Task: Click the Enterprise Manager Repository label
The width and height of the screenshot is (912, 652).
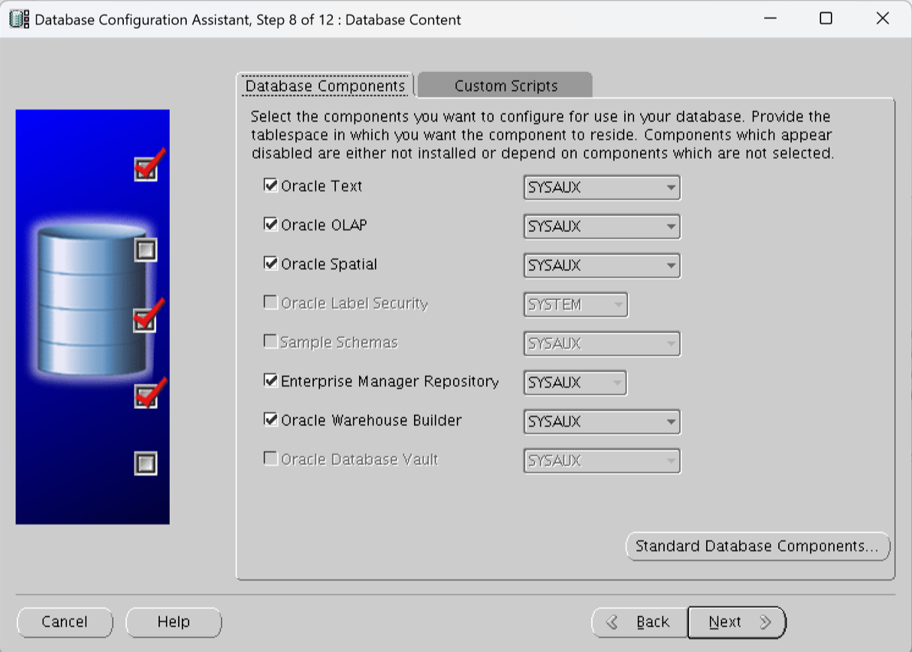Action: coord(389,381)
